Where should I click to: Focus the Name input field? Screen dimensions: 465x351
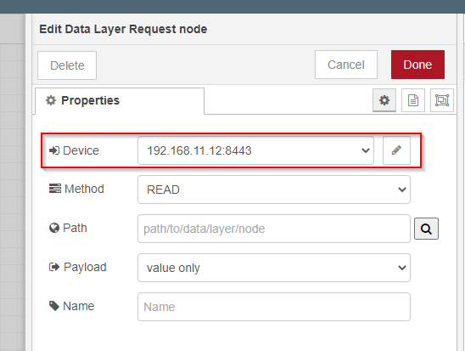(x=274, y=307)
